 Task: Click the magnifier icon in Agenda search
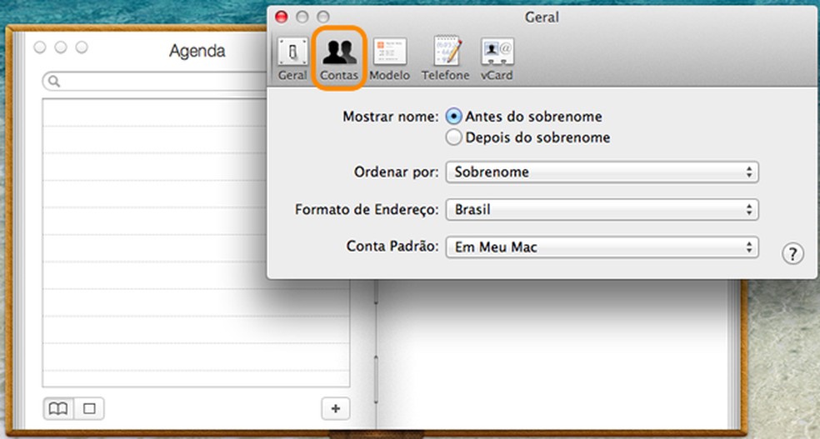54,82
